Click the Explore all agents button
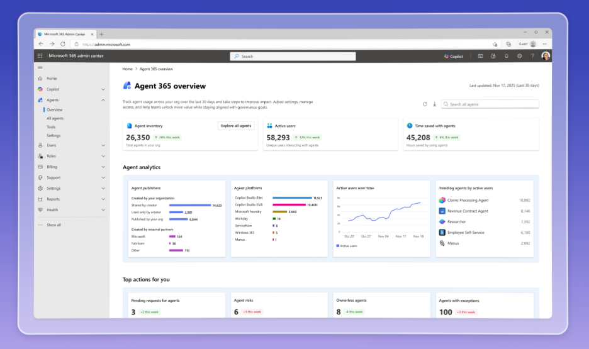 click(236, 126)
